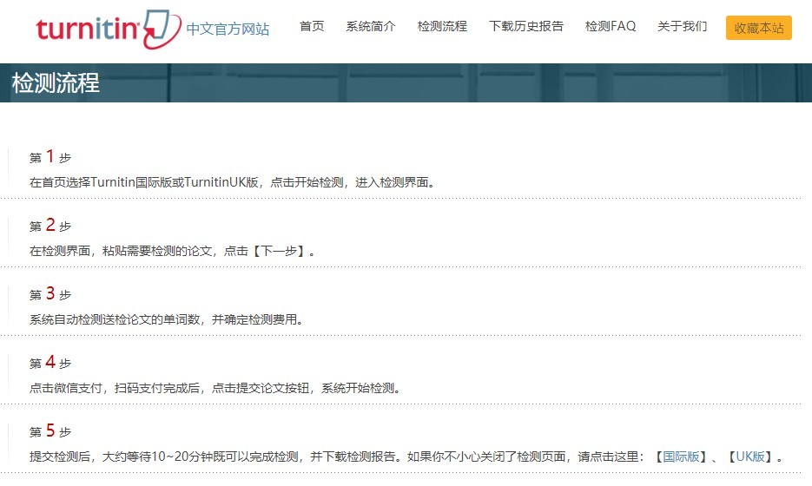This screenshot has height=486, width=812.
Task: Click the text 在首页选择Turnitin国际版或TurnitinUK版
Action: coord(144,182)
